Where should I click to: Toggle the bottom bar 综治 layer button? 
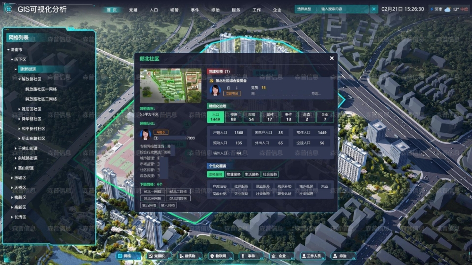point(343,256)
